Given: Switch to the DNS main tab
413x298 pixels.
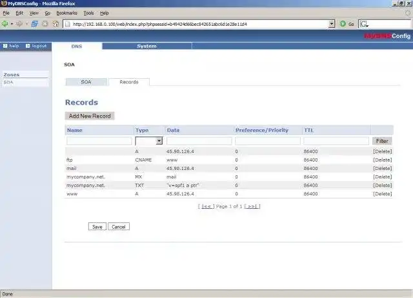Looking at the screenshot, I should point(77,46).
